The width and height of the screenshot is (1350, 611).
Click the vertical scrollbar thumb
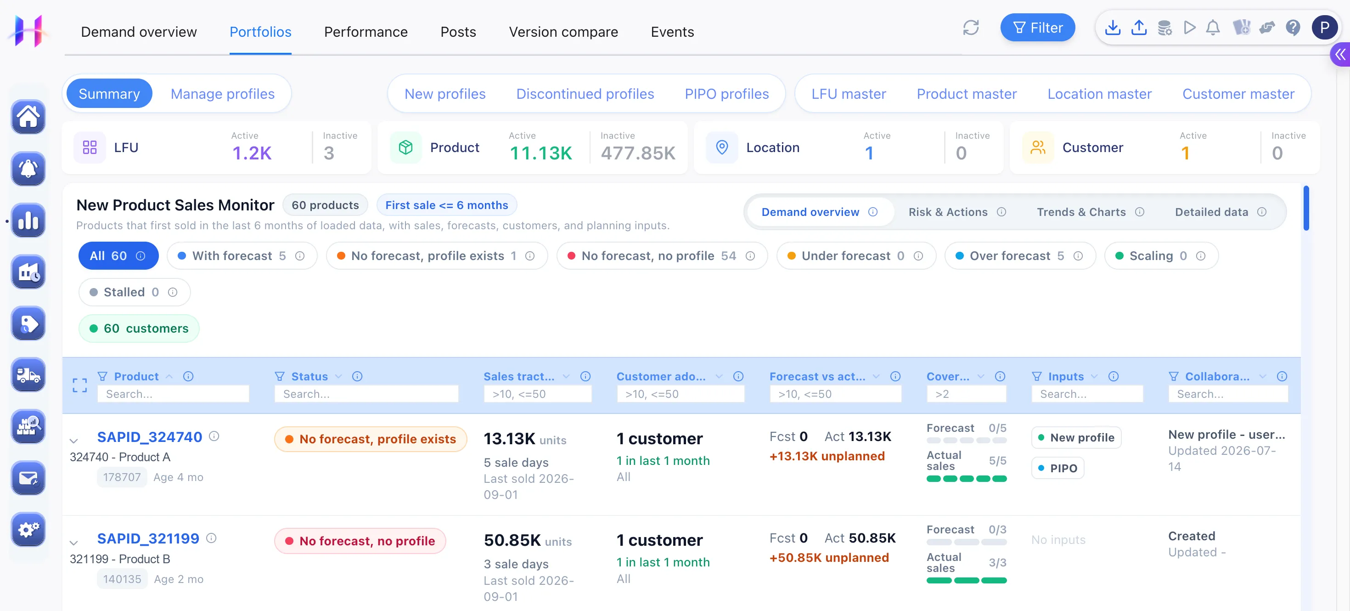tap(1306, 208)
